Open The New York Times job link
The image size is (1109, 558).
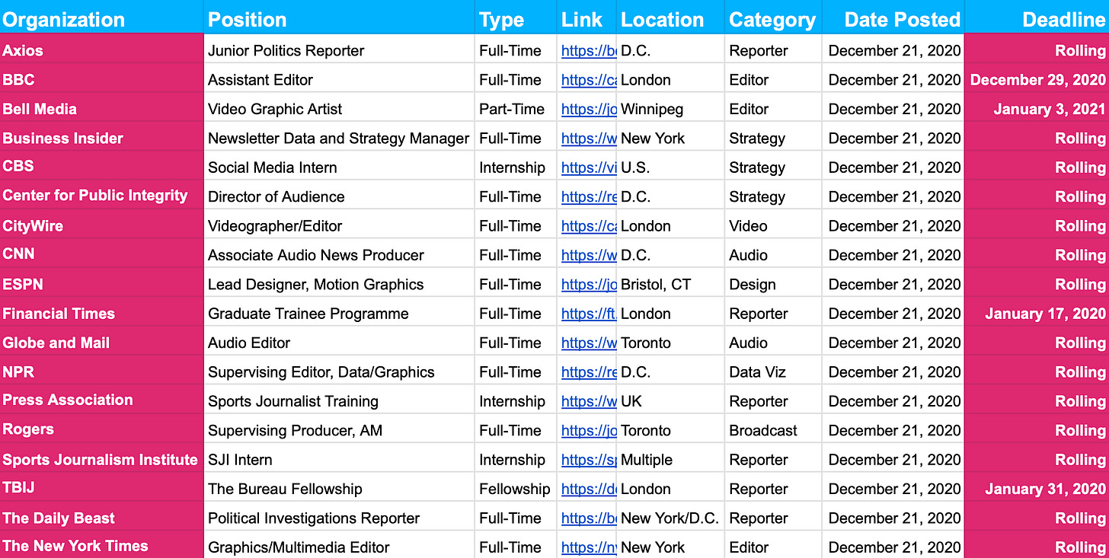point(589,547)
